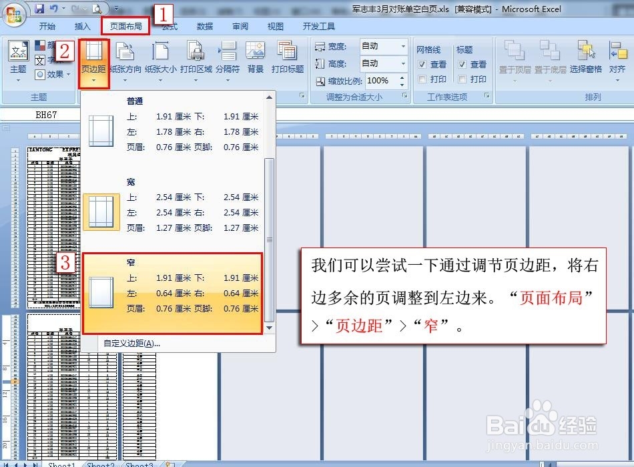
Task: Click 置于底层 send to back
Action: [551, 61]
